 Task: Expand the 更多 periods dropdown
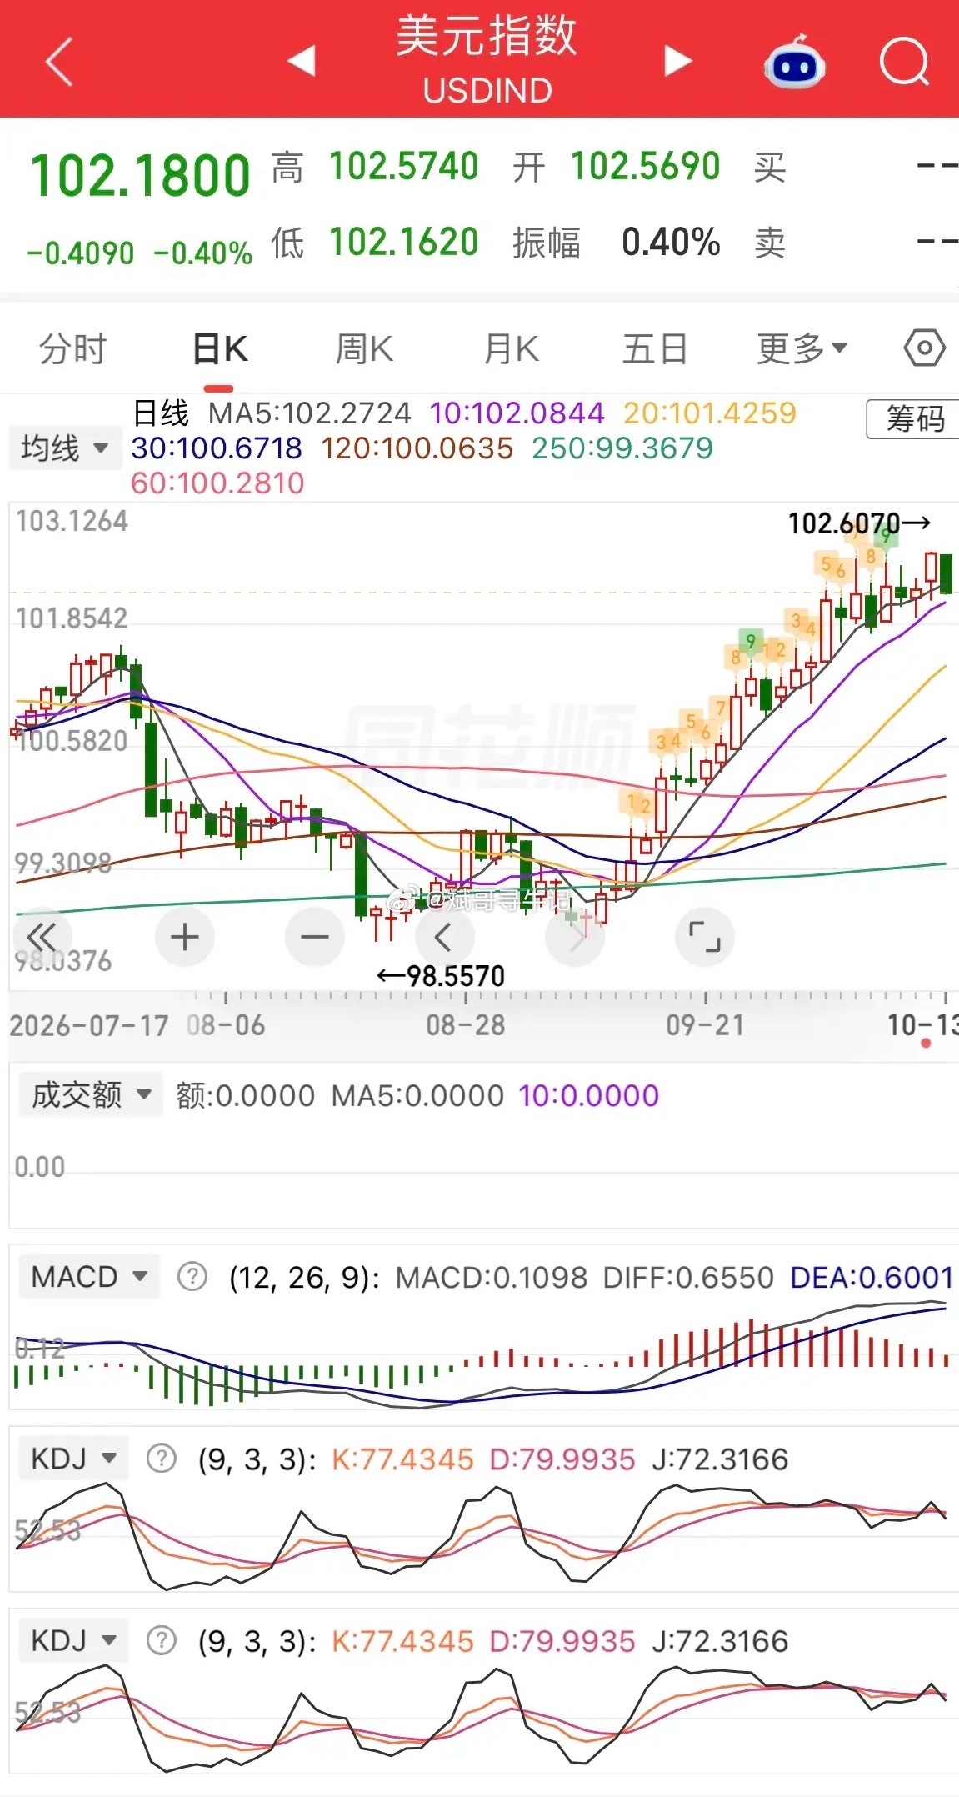802,348
